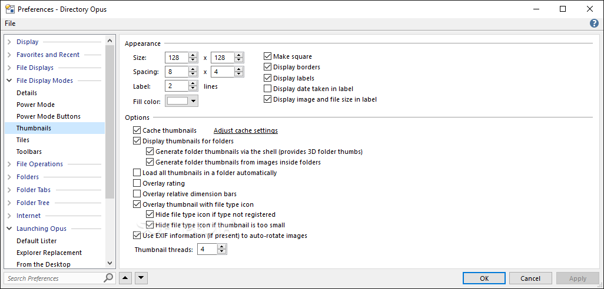Toggle Make square checkbox

(x=268, y=56)
